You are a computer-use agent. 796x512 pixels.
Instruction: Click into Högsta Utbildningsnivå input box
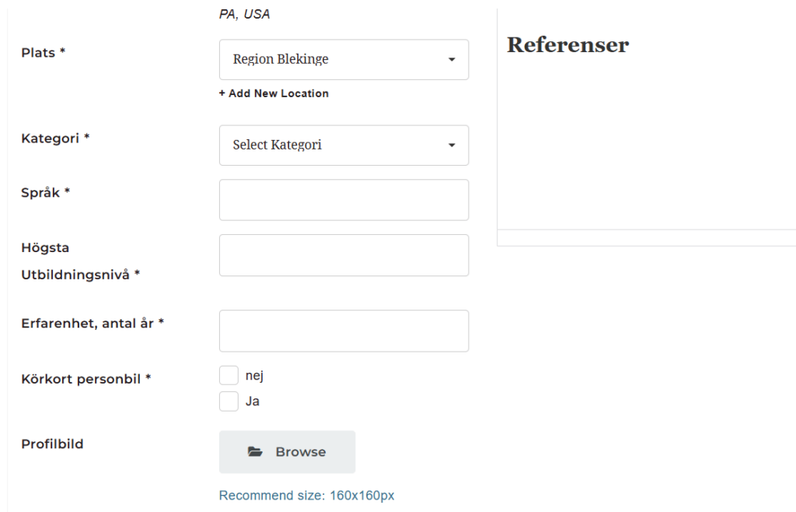[x=344, y=255]
